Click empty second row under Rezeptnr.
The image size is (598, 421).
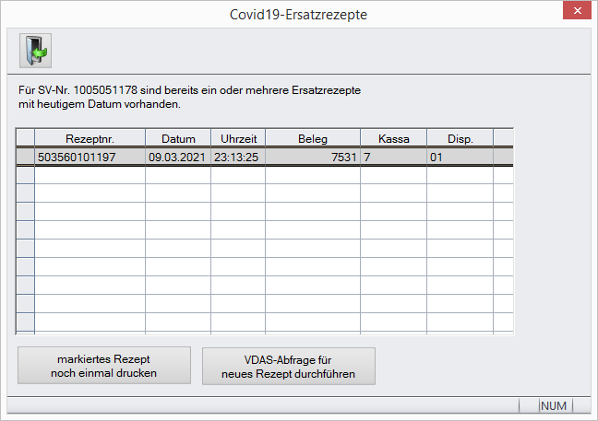pos(90,175)
